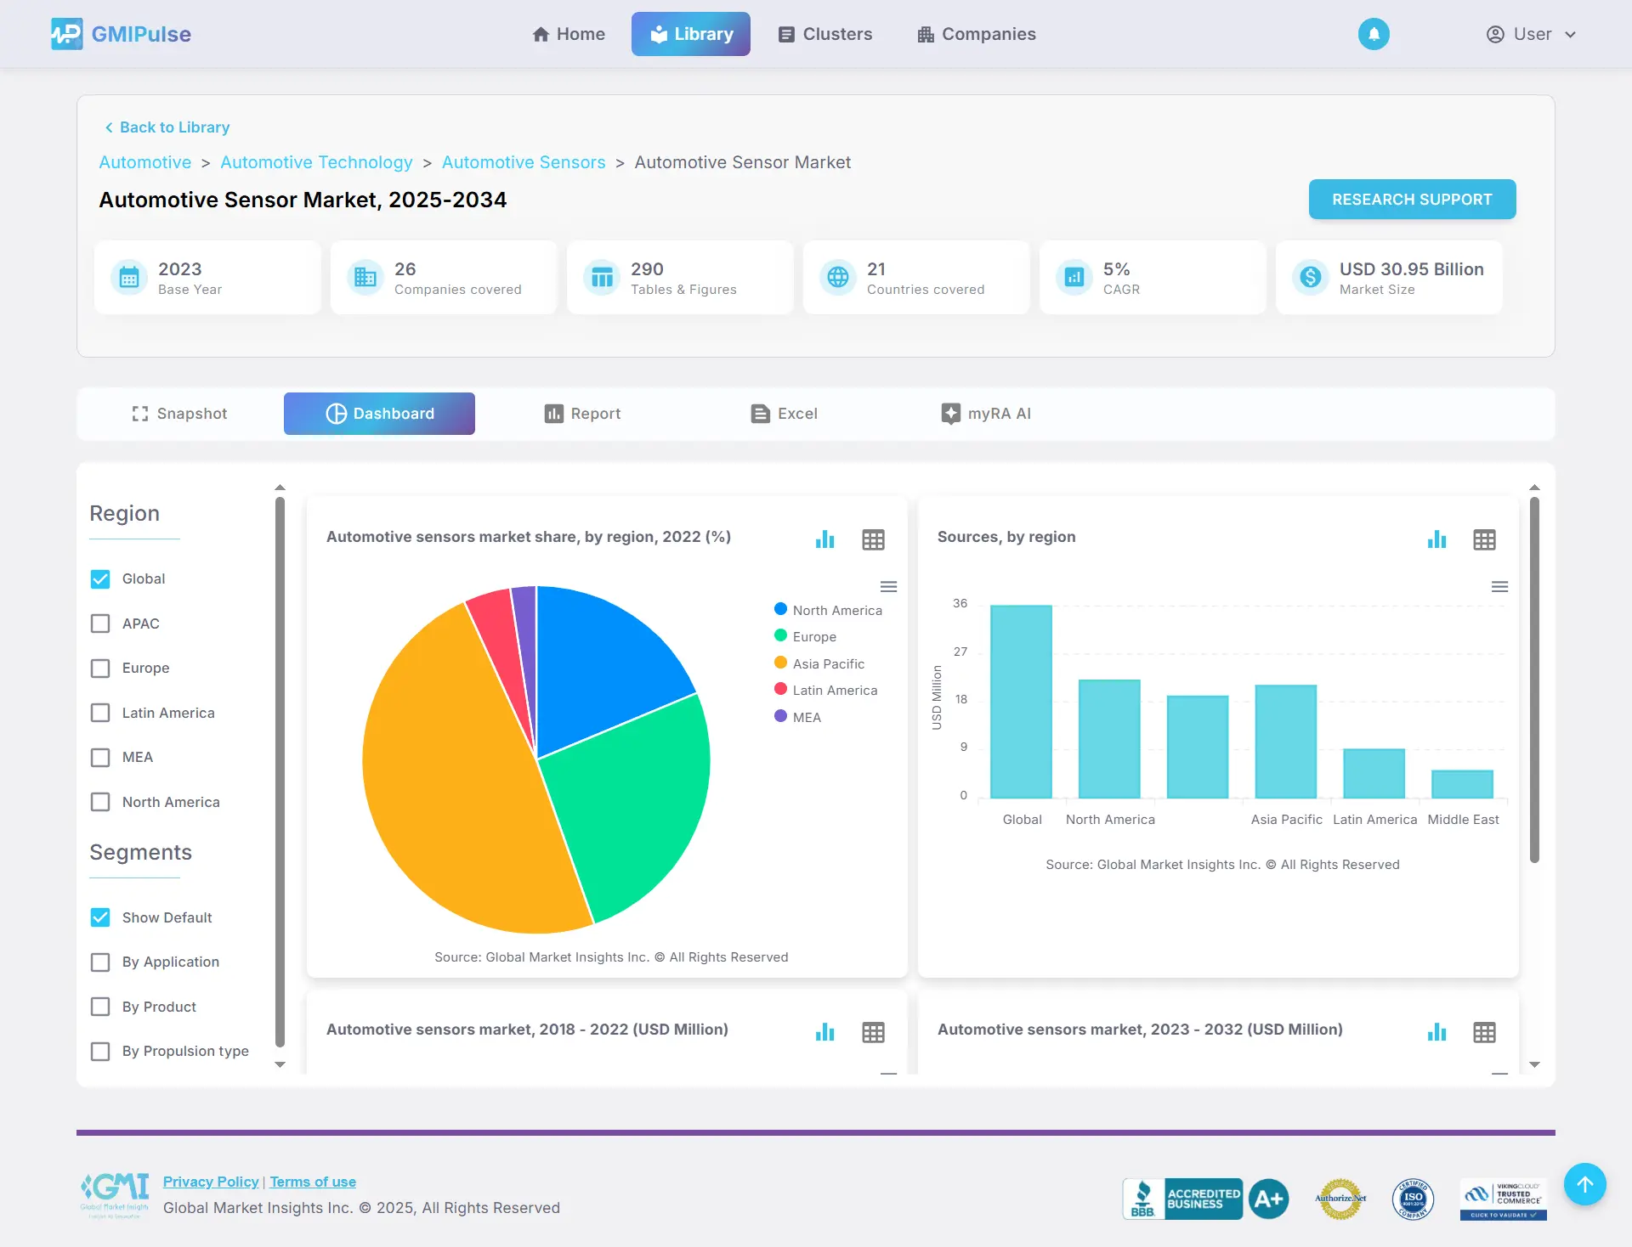Click bar chart icon on Sources by region
The image size is (1632, 1247).
tap(1436, 539)
